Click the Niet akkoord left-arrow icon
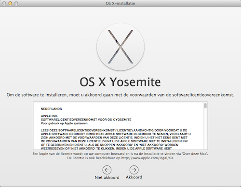 click(x=107, y=170)
